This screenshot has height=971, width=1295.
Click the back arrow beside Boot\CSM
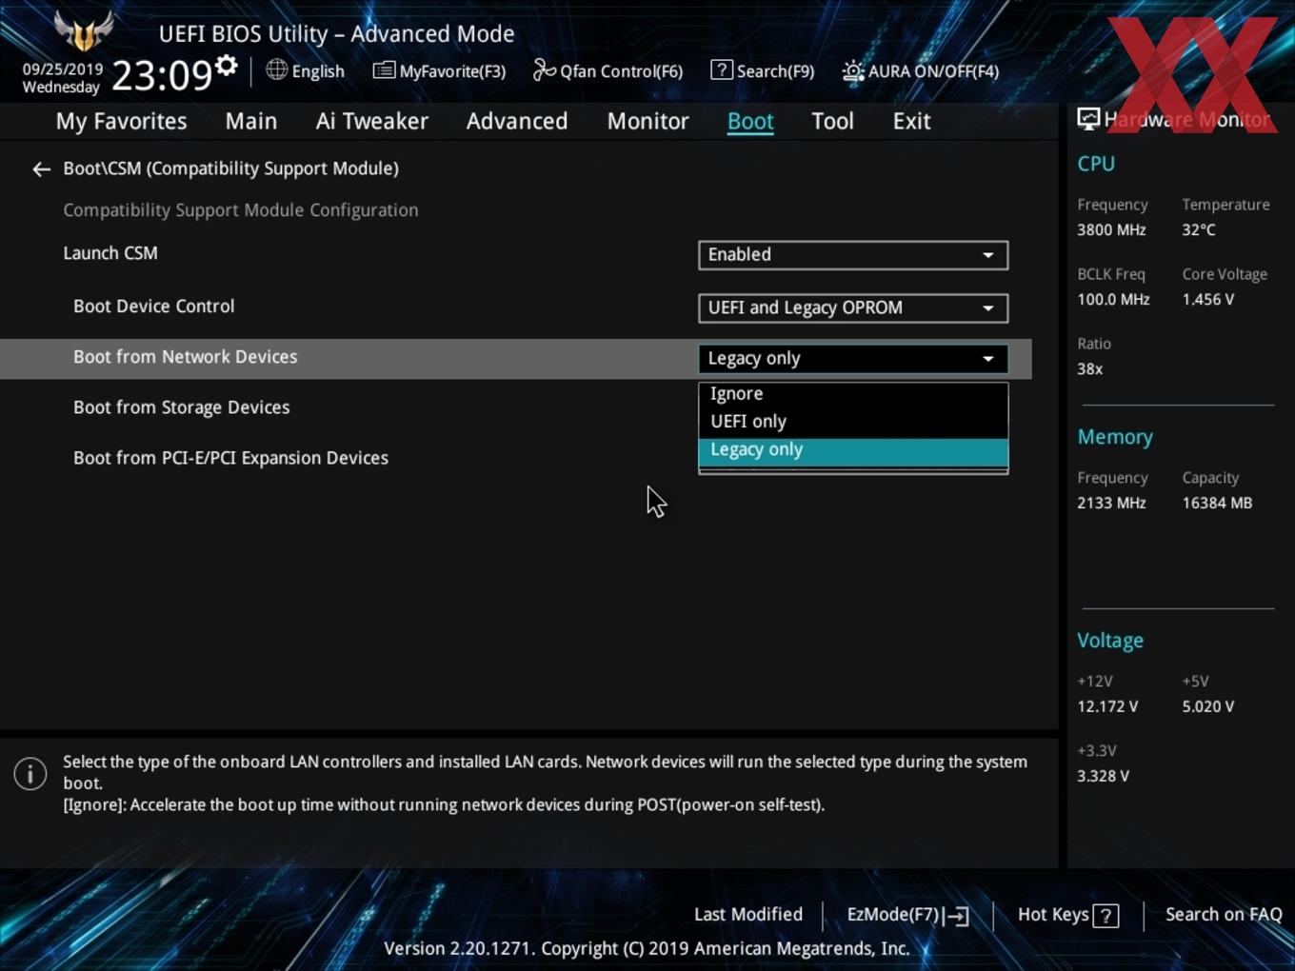(x=41, y=169)
